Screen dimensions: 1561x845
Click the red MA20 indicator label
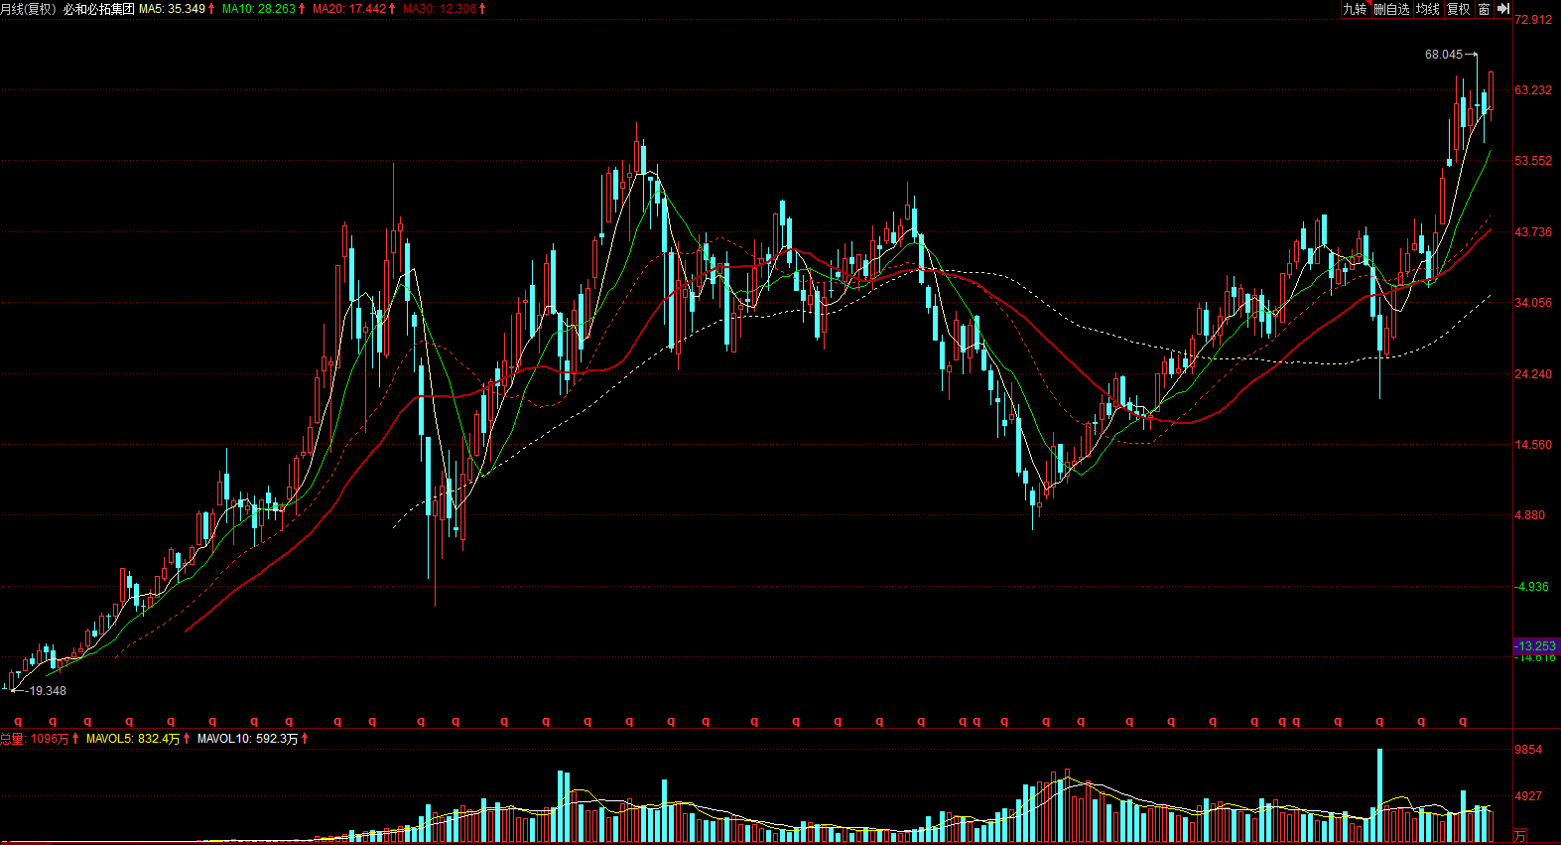(353, 9)
